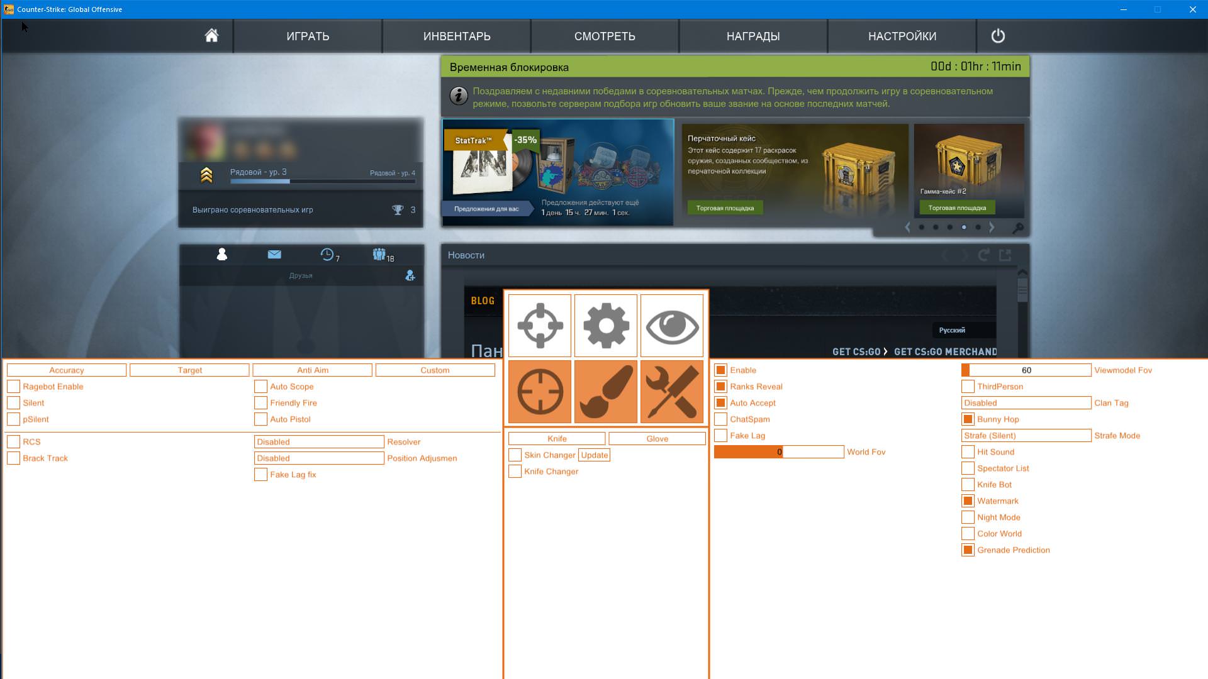
Task: Open the friends list person icon
Action: [x=221, y=254]
